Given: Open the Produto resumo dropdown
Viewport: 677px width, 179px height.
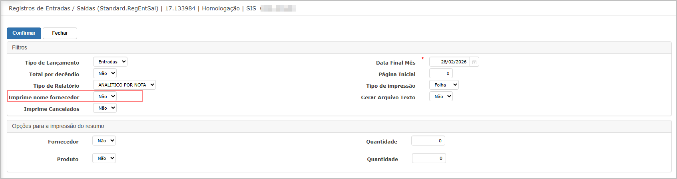Looking at the screenshot, I should [x=104, y=158].
